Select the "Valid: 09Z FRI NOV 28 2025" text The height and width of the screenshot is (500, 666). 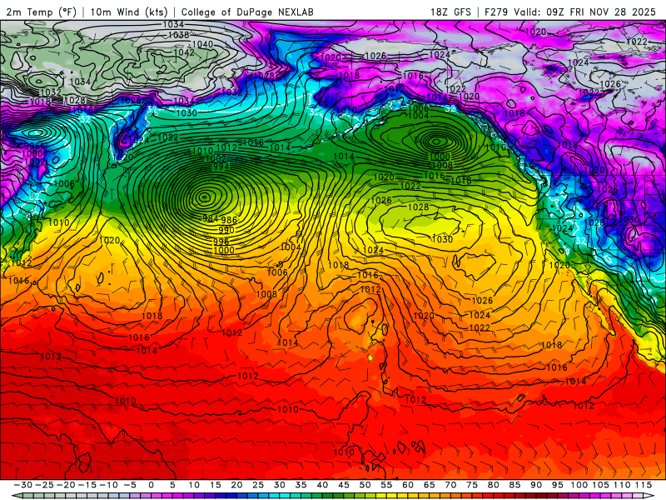(585, 12)
